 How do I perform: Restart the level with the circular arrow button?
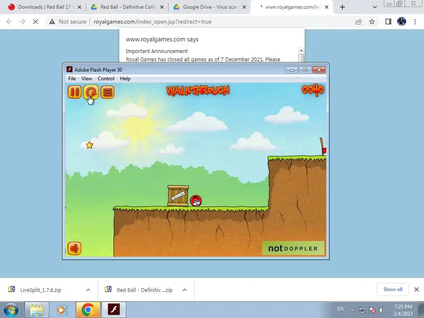click(x=91, y=92)
